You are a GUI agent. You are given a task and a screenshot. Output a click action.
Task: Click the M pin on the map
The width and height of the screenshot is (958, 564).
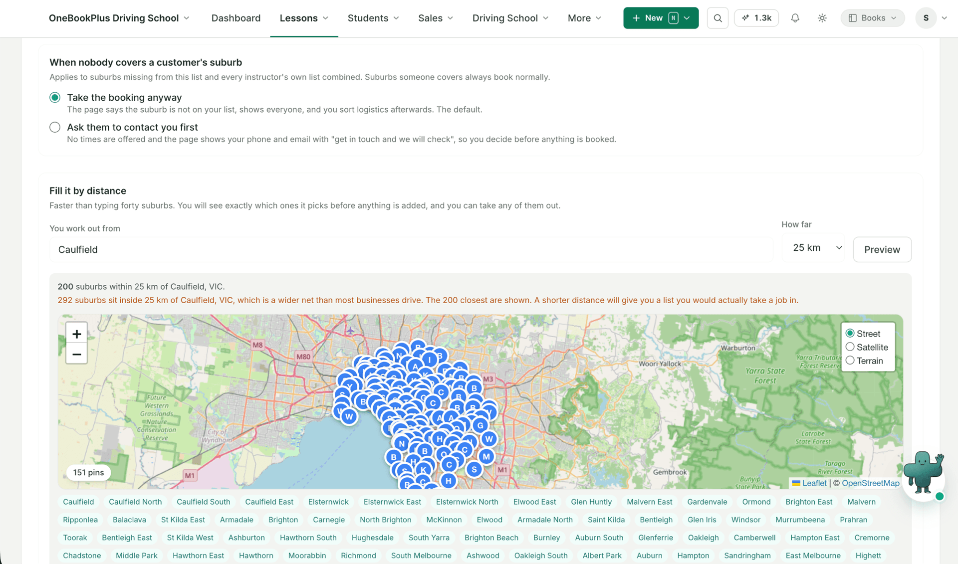[x=486, y=456]
